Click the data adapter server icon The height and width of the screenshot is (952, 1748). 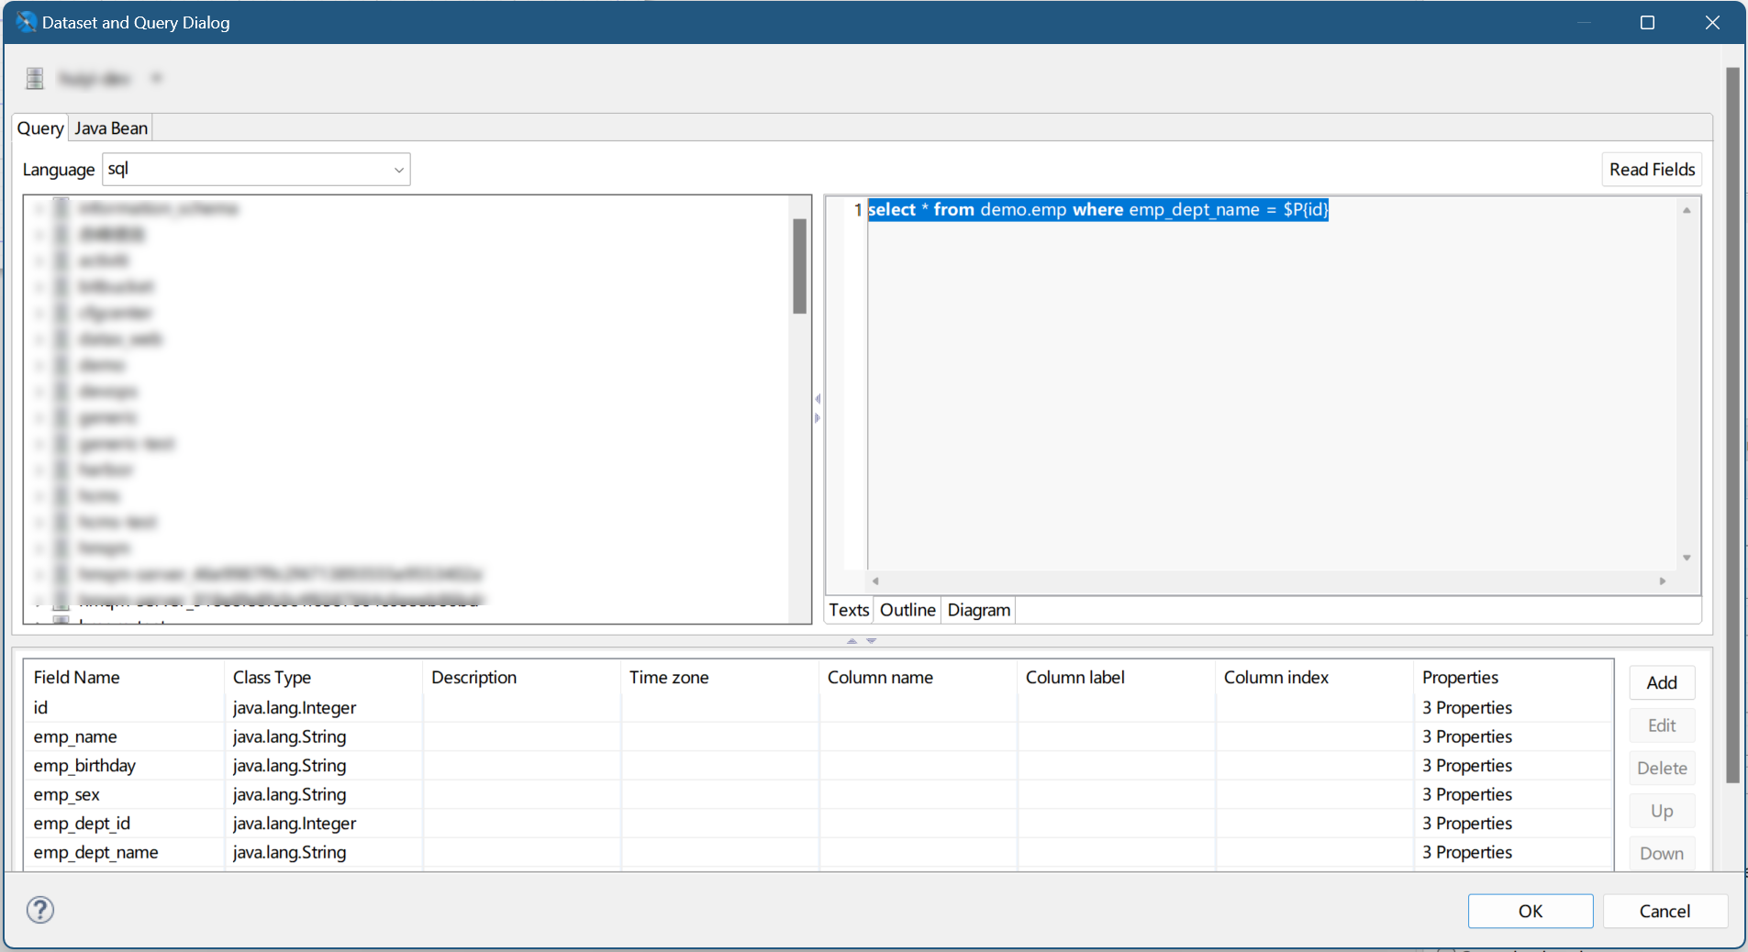(35, 79)
